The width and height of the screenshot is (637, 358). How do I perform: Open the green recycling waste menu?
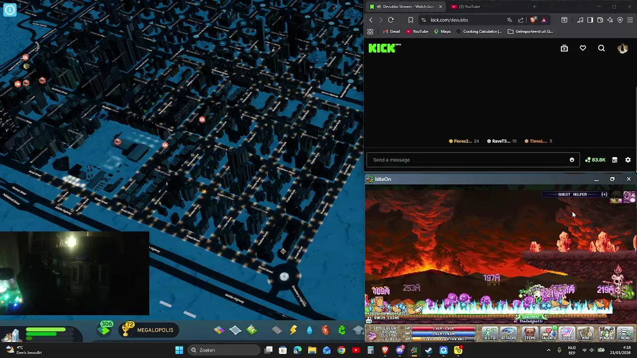[342, 330]
